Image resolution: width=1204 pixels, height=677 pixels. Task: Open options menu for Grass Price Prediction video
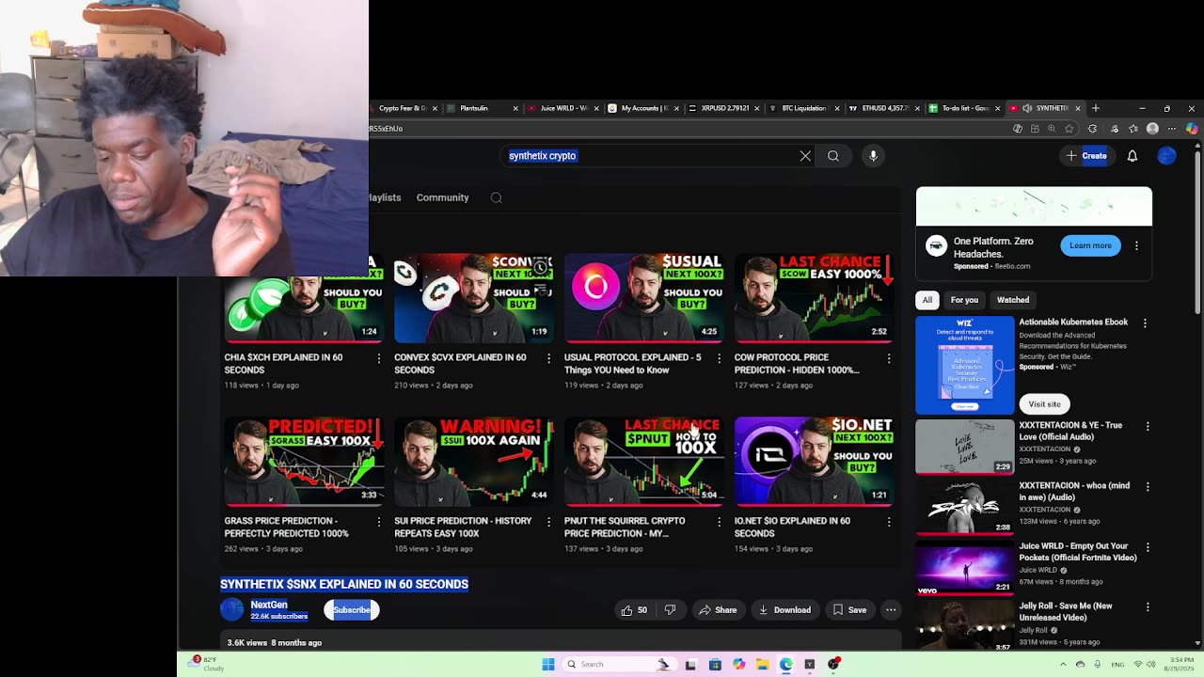pos(379,522)
